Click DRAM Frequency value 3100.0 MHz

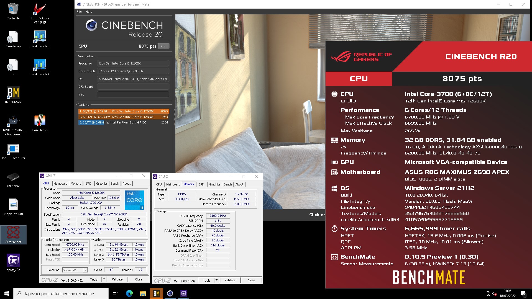(218, 216)
